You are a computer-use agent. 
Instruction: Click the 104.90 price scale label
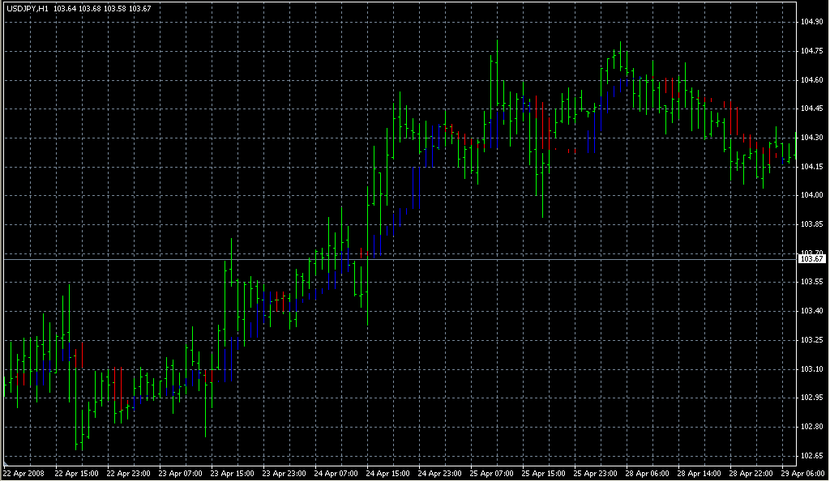coord(811,22)
